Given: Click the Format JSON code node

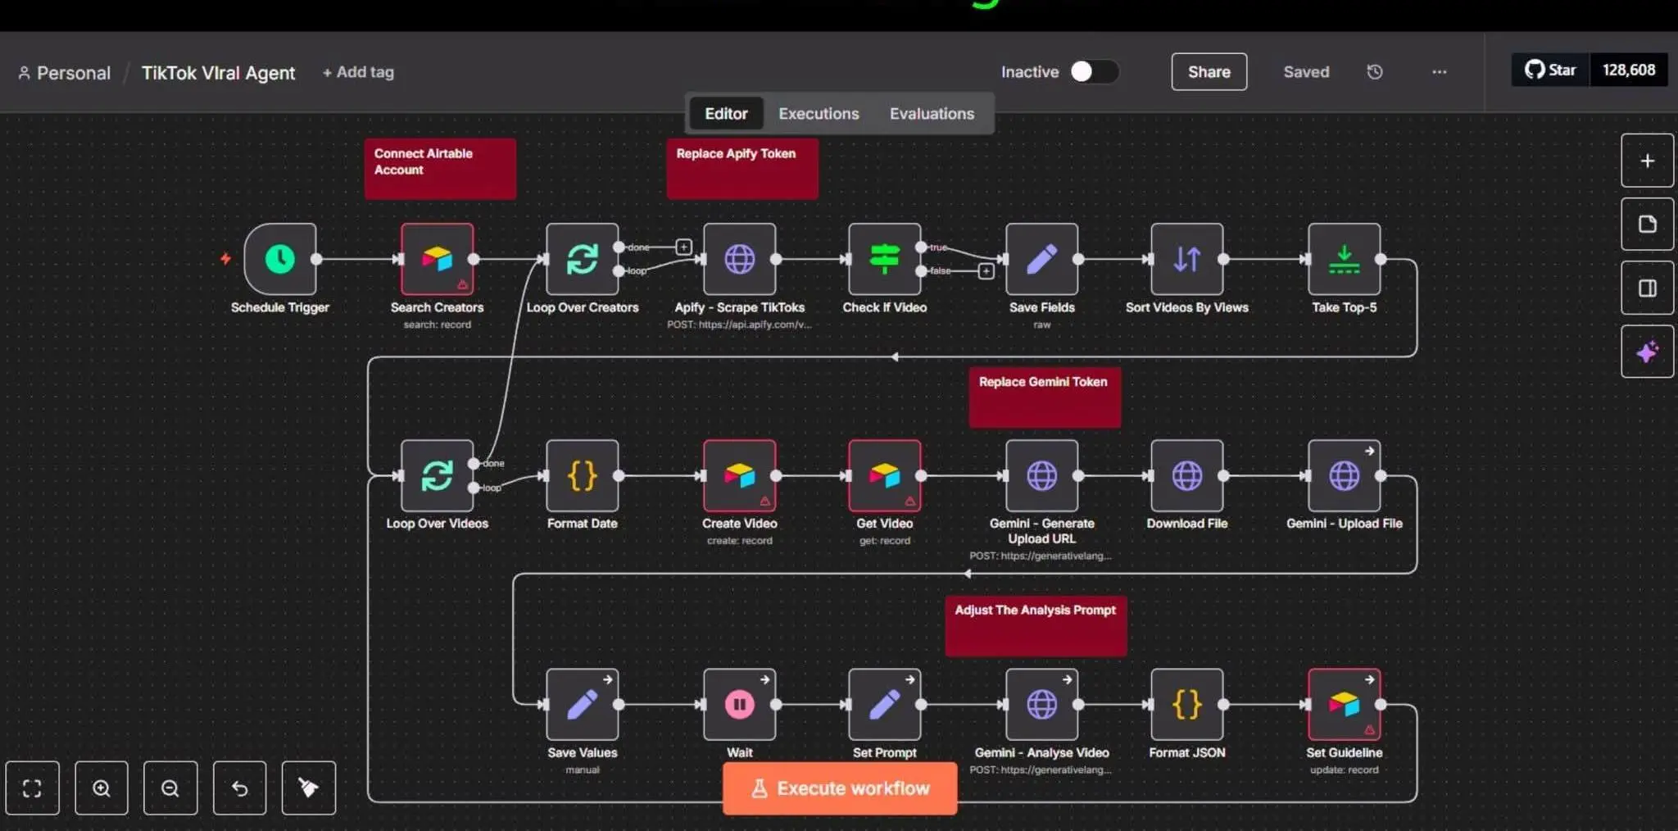Looking at the screenshot, I should (1186, 704).
